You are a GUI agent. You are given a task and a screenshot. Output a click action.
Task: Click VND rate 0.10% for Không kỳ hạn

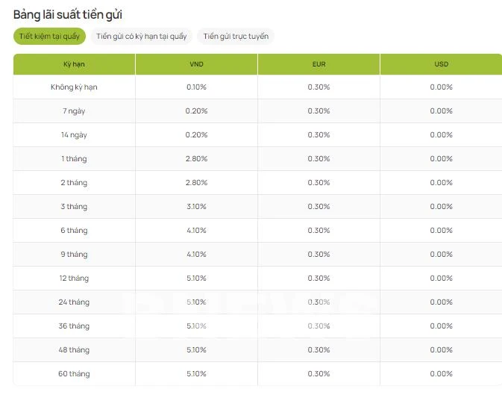(196, 87)
